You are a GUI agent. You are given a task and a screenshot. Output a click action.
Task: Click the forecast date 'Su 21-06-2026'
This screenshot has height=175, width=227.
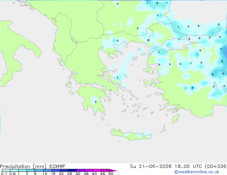[x=151, y=166]
